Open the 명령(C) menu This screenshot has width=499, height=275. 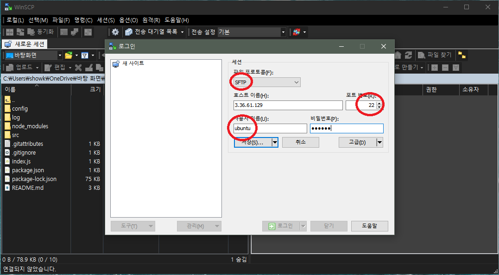83,20
